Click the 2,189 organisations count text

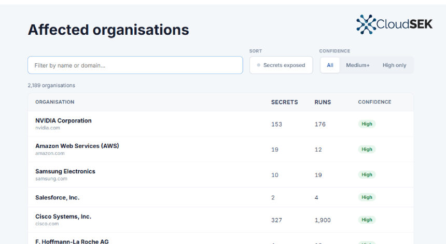click(x=51, y=86)
